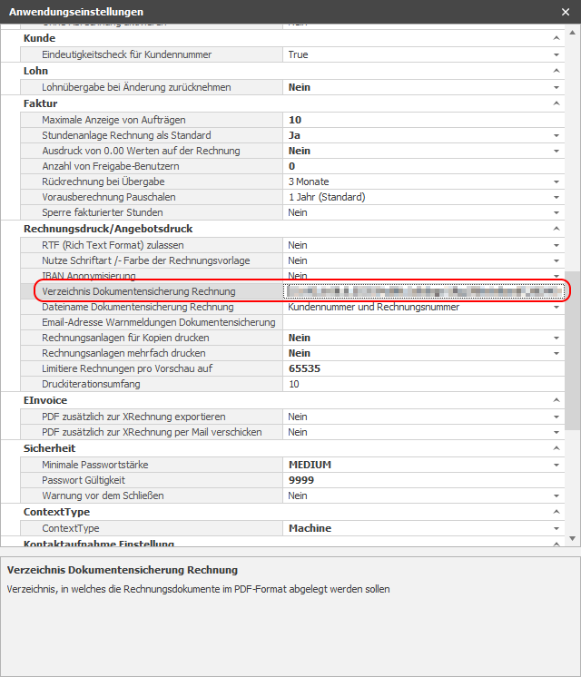Click Verzeichnis Dokumentensicherung Rechnung path field
The height and width of the screenshot is (677, 581).
[423, 291]
